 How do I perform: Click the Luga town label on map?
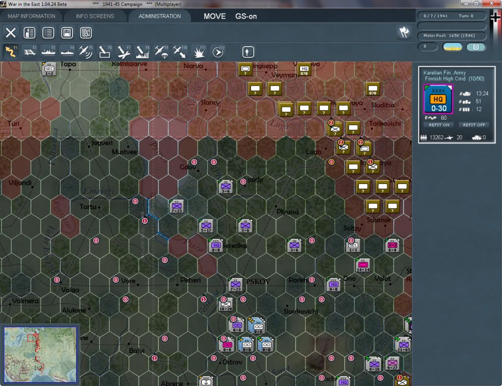(313, 152)
